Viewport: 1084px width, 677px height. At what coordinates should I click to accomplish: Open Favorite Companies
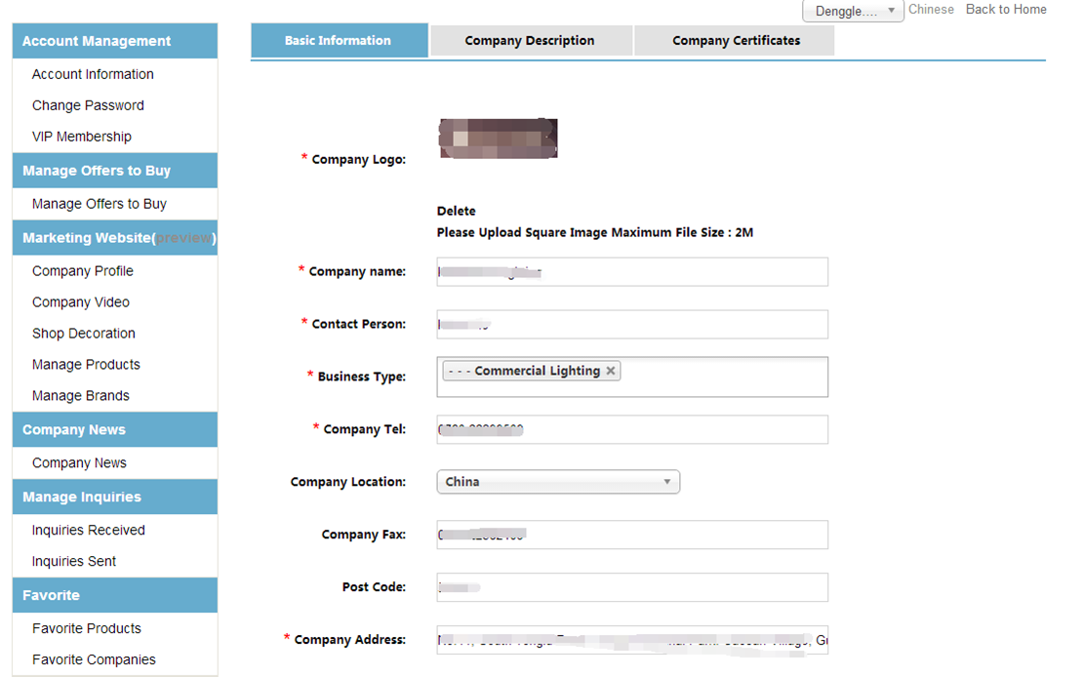coord(94,659)
